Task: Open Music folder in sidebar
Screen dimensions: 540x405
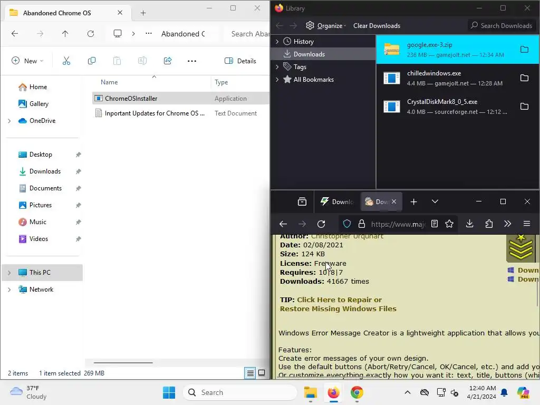Action: pos(37,222)
